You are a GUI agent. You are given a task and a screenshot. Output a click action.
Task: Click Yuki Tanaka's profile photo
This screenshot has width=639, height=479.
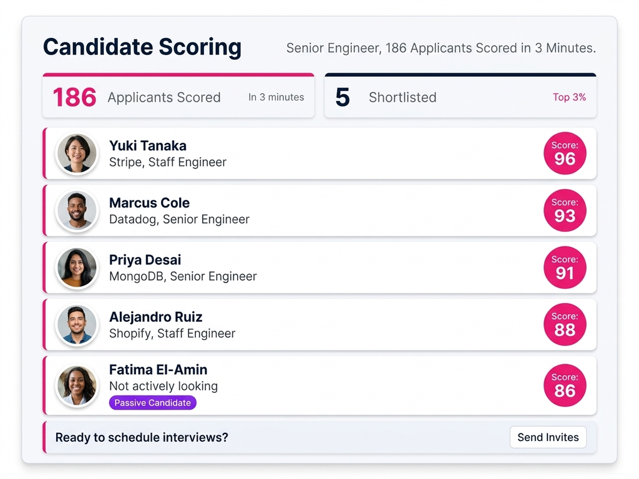coord(77,153)
